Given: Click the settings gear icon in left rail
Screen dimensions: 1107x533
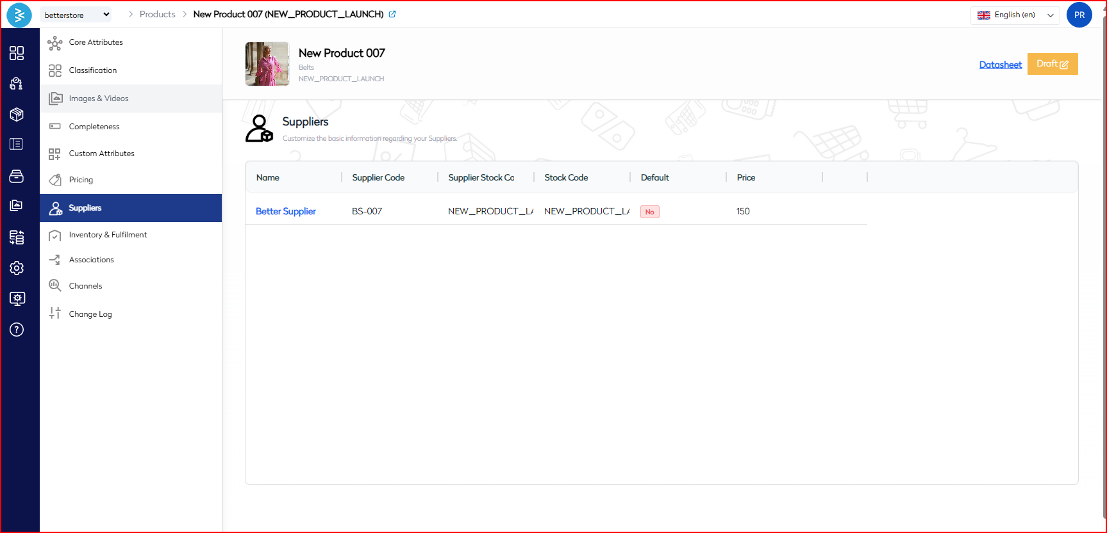Looking at the screenshot, I should tap(17, 268).
